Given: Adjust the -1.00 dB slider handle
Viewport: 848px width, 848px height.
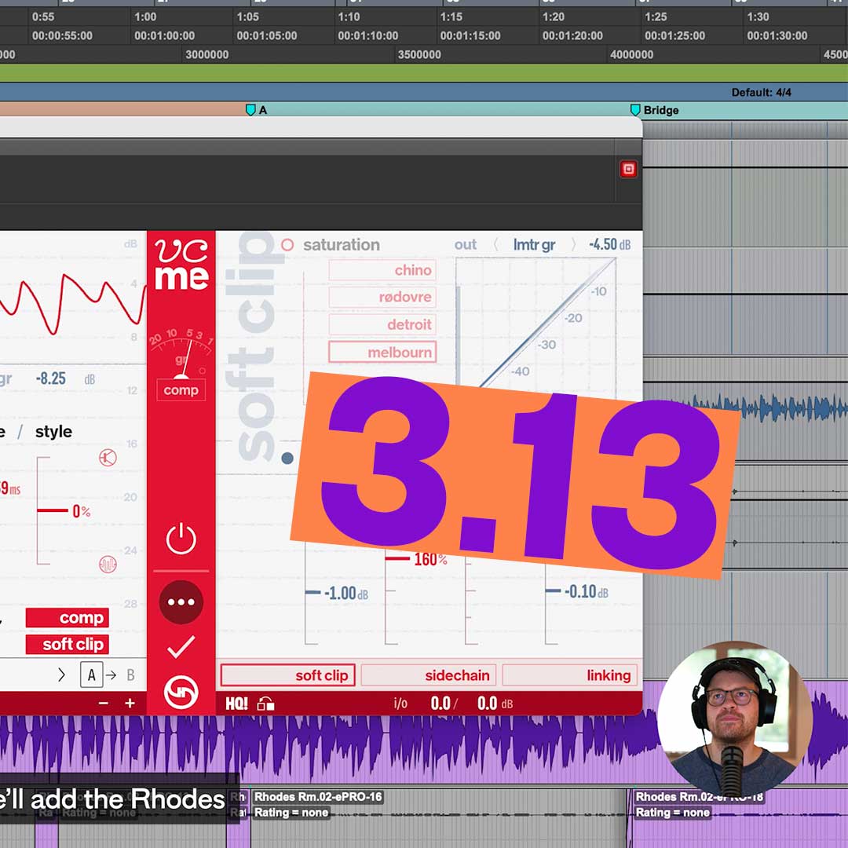Looking at the screenshot, I should point(313,593).
